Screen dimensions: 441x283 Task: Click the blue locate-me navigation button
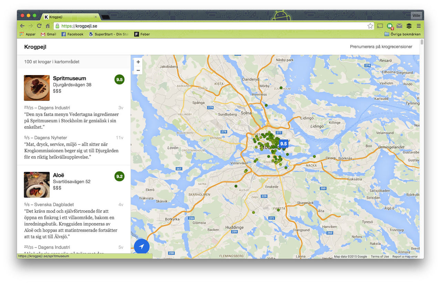pos(142,247)
